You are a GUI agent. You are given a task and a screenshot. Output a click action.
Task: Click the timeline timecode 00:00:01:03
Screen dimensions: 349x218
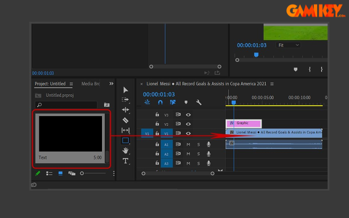[159, 95]
